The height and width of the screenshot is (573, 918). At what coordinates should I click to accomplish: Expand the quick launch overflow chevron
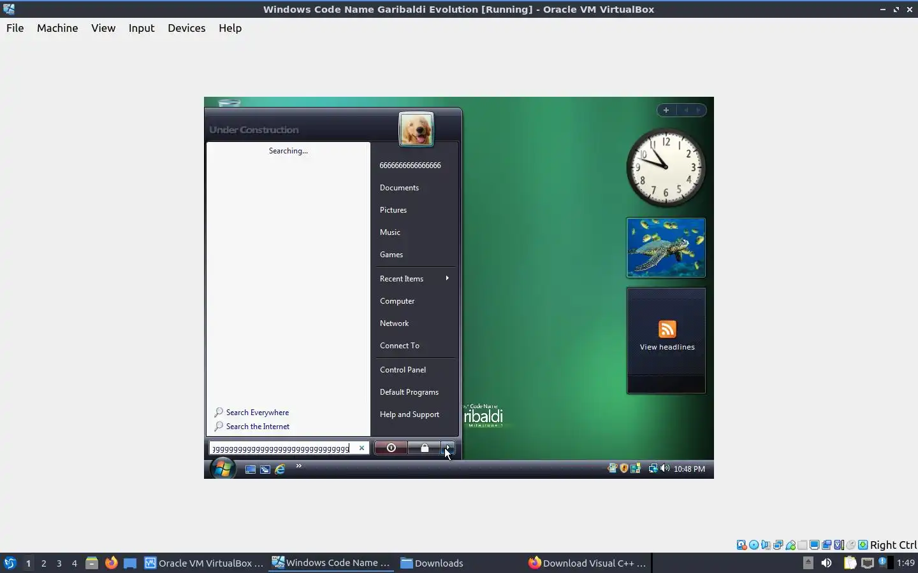pos(298,466)
